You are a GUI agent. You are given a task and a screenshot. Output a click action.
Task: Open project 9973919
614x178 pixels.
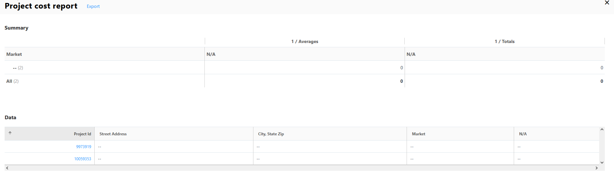83,147
